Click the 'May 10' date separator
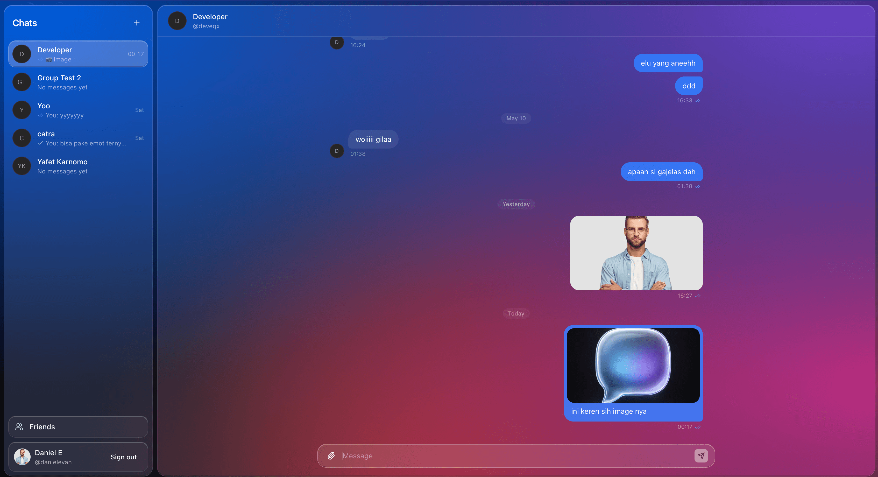Image resolution: width=878 pixels, height=477 pixels. coord(516,118)
